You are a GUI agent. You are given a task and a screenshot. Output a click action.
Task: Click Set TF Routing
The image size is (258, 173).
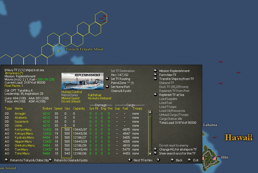tap(120, 79)
